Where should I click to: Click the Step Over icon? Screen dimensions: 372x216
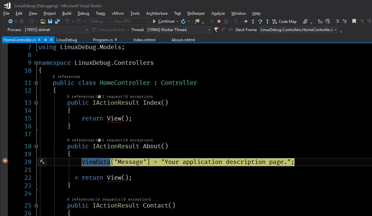pyautogui.click(x=260, y=21)
